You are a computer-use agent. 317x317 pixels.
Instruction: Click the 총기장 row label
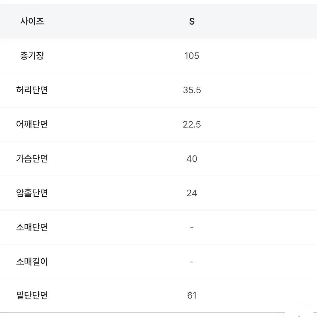[x=32, y=56]
